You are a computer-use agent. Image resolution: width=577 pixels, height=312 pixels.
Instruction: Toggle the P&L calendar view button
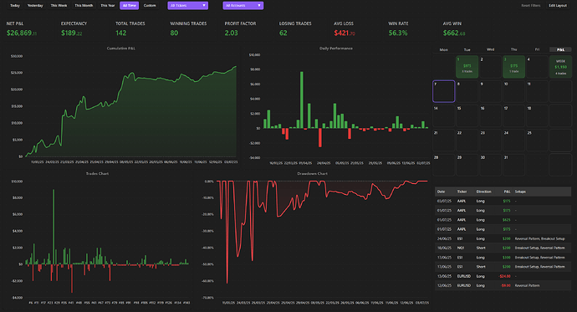coord(560,49)
